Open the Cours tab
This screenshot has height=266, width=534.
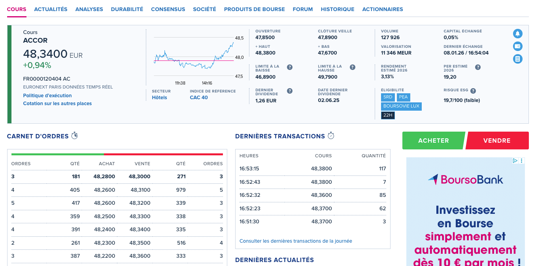click(x=17, y=9)
